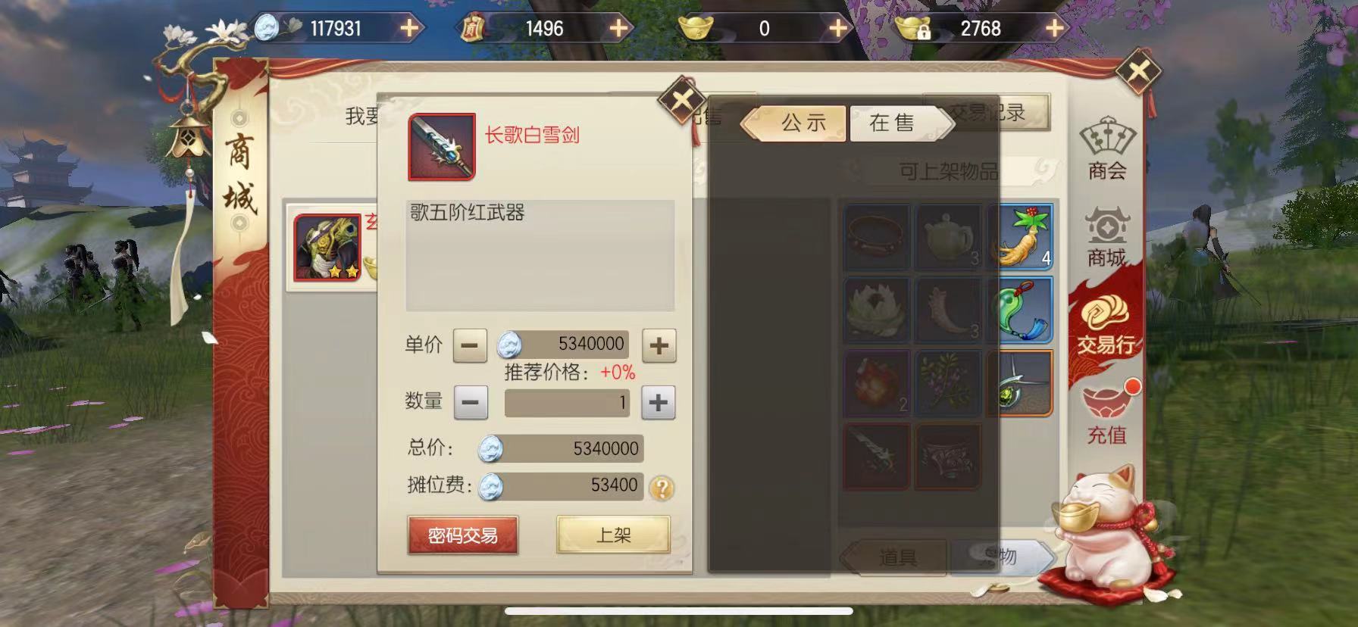The image size is (1358, 627).
Task: Open the 商城 mall sidebar icon
Action: pyautogui.click(x=1106, y=237)
